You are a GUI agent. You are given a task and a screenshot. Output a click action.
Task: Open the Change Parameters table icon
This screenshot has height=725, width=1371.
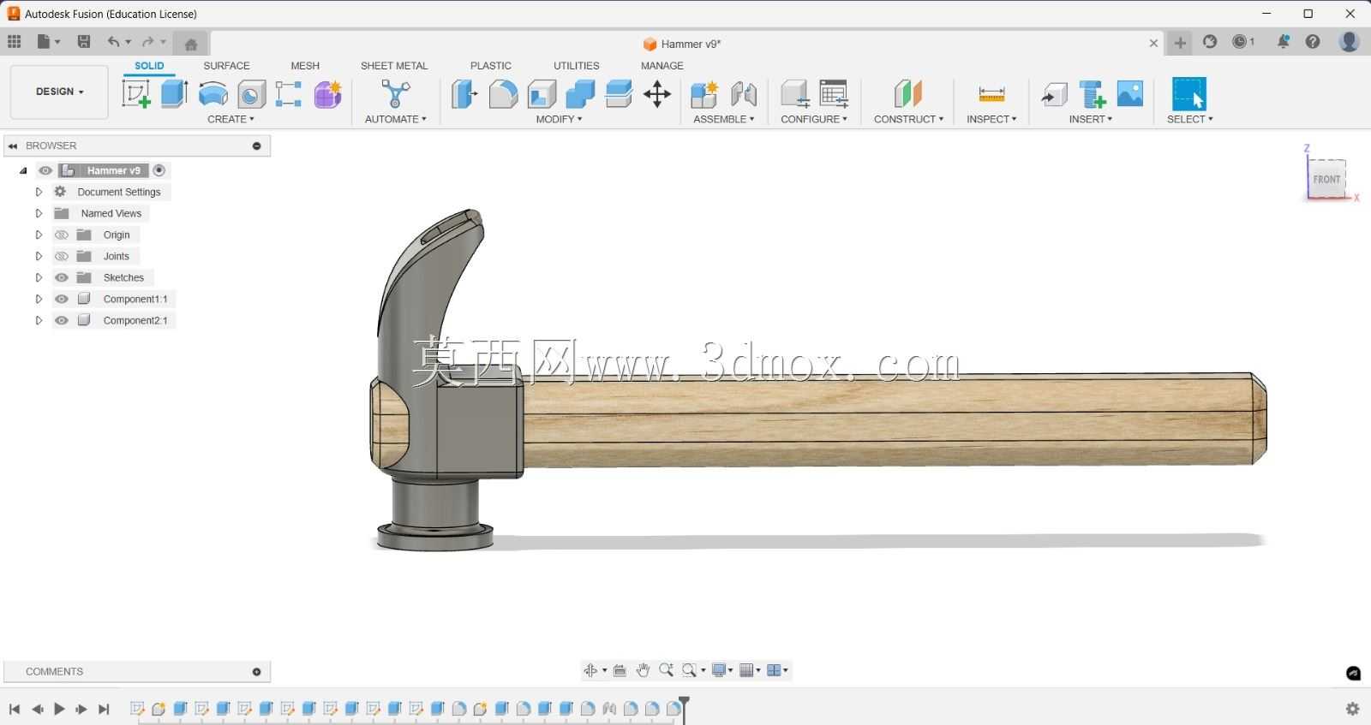tap(834, 93)
